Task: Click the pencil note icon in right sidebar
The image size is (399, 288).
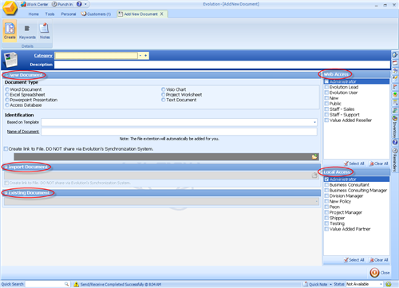Action: (395, 78)
